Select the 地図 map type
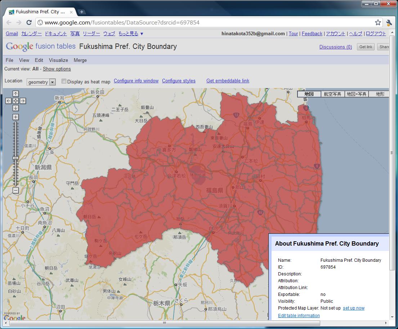The image size is (398, 329). (309, 94)
